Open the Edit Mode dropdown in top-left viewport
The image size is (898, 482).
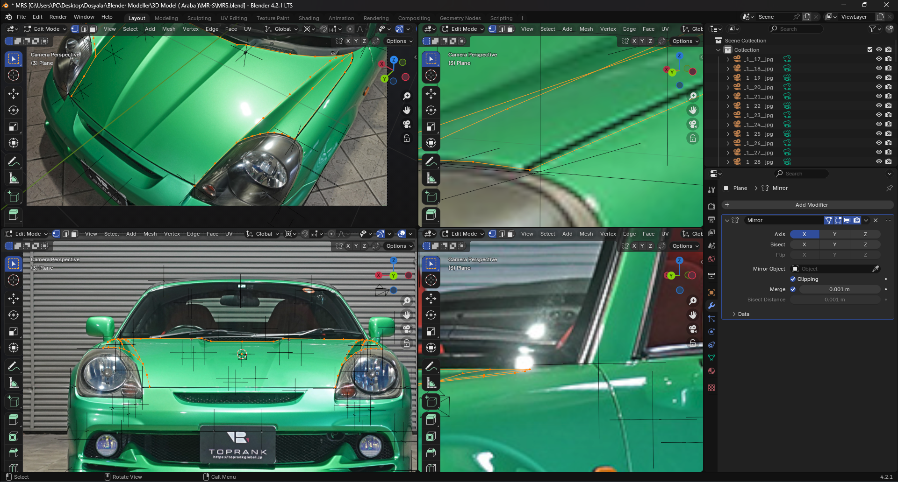pos(45,29)
